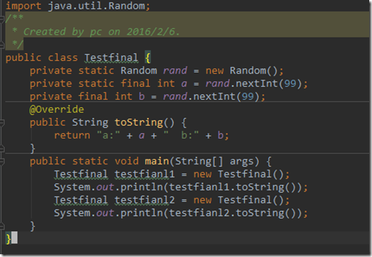Click the " b:" string literal
This screenshot has height=257, width=372.
pyautogui.click(x=181, y=135)
